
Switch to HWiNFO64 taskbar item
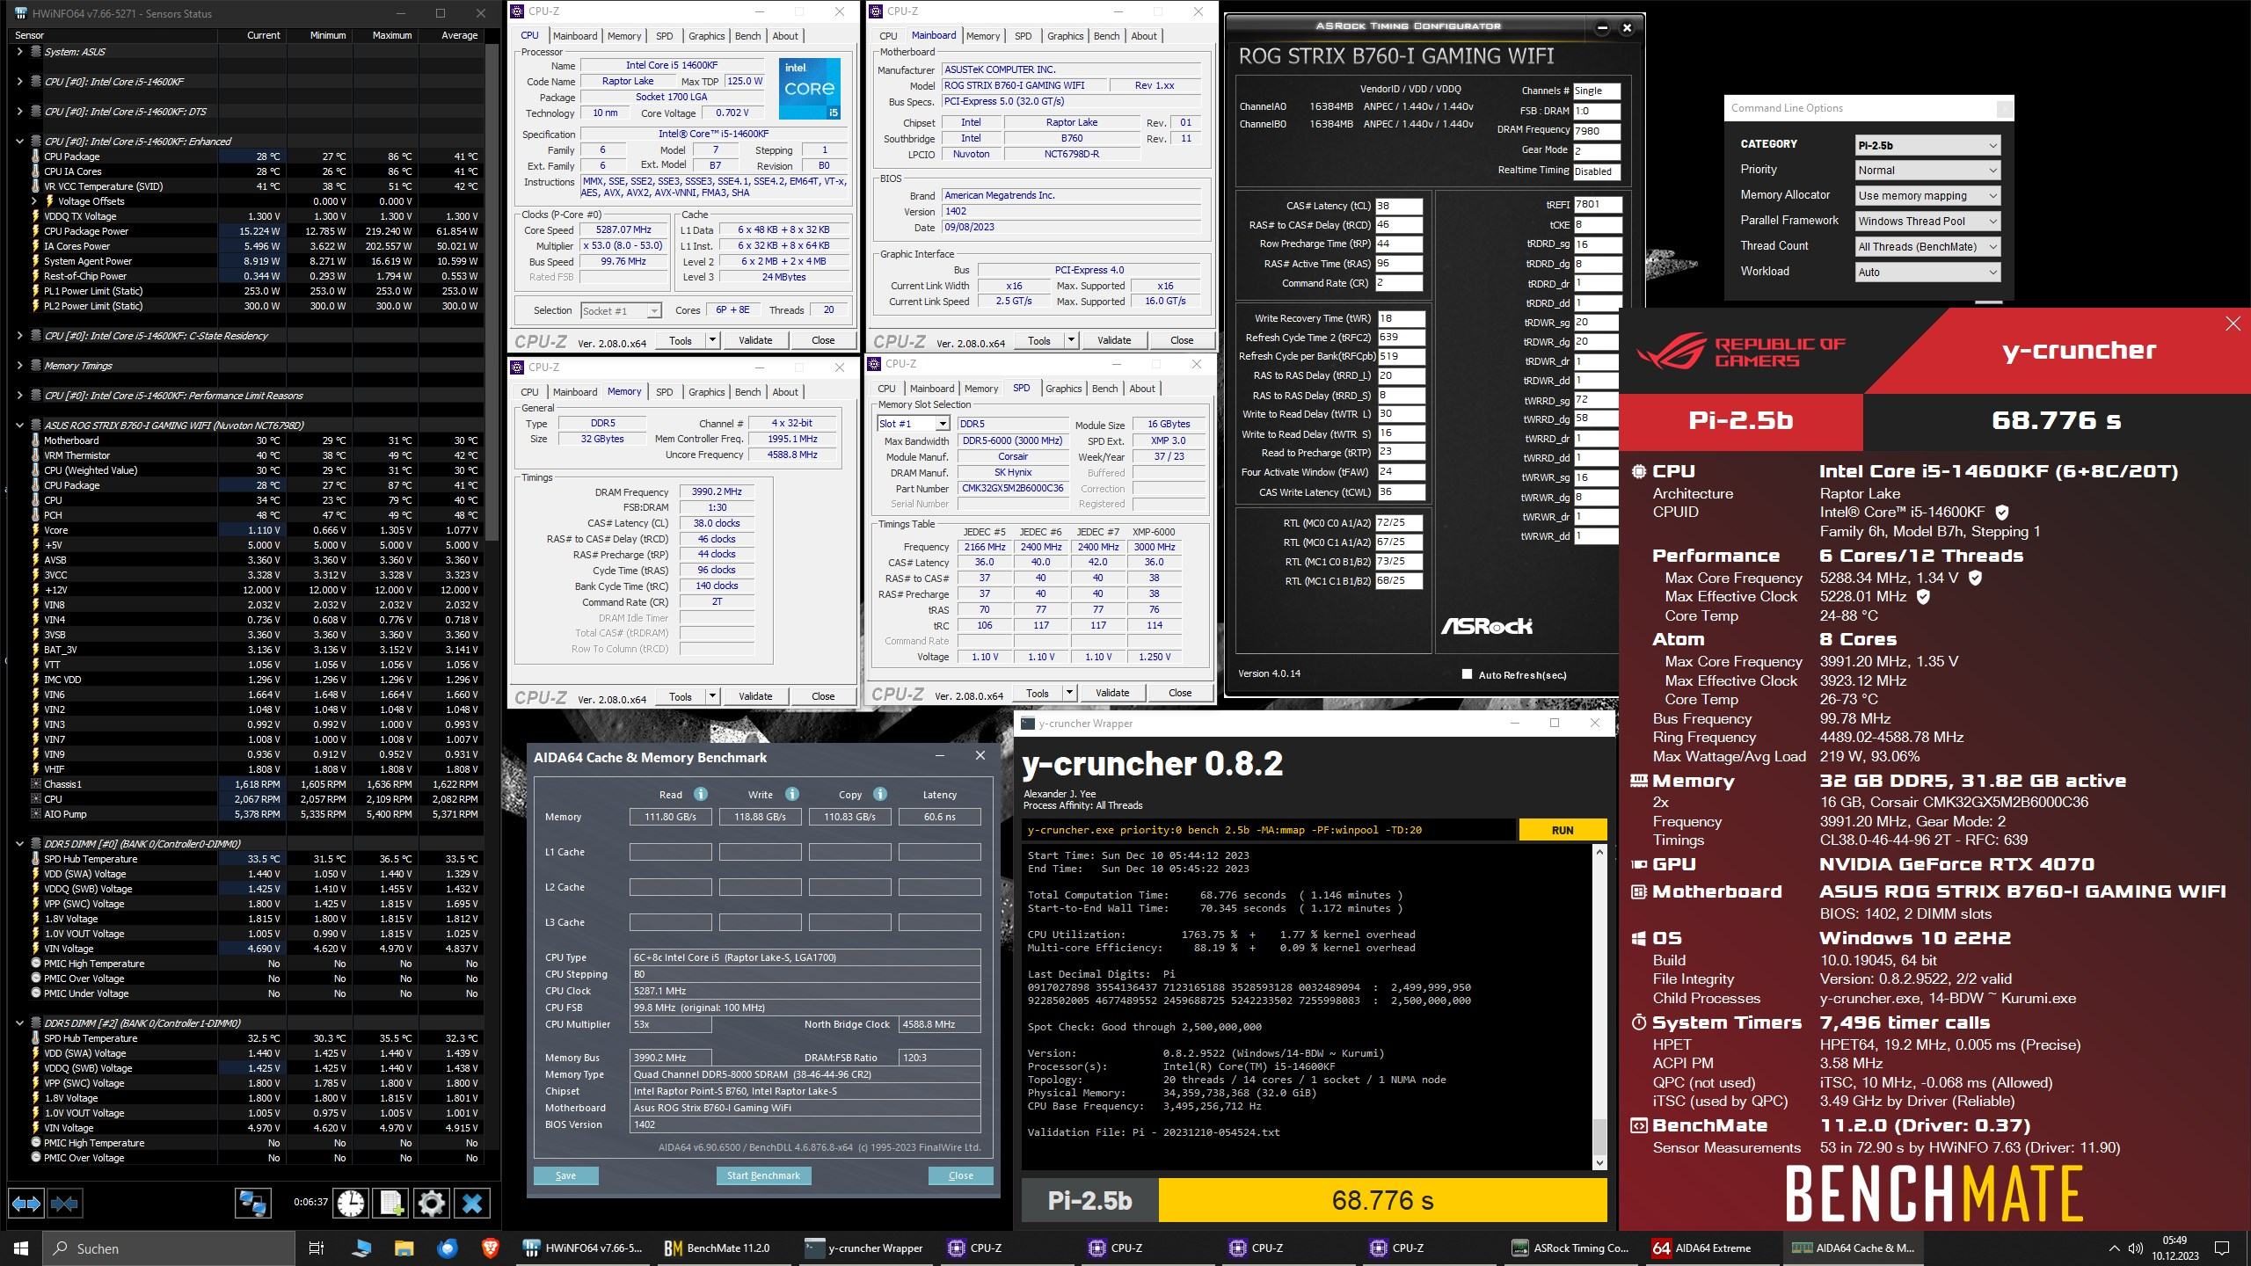[584, 1248]
